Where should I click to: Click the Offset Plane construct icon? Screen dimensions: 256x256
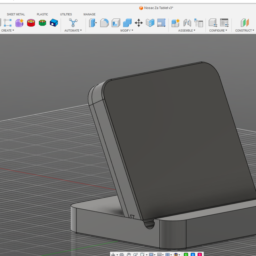pos(245,23)
